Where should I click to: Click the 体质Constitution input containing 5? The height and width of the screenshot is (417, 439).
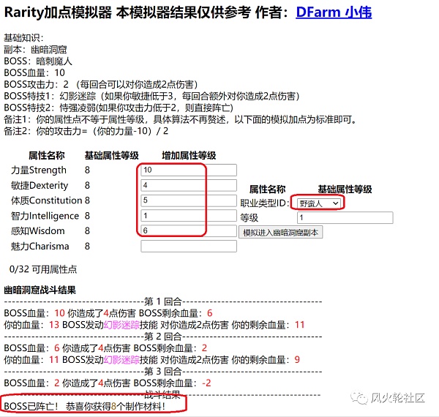pyautogui.click(x=188, y=200)
